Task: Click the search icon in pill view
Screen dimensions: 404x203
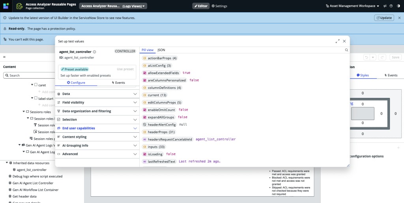Action: coord(346,50)
